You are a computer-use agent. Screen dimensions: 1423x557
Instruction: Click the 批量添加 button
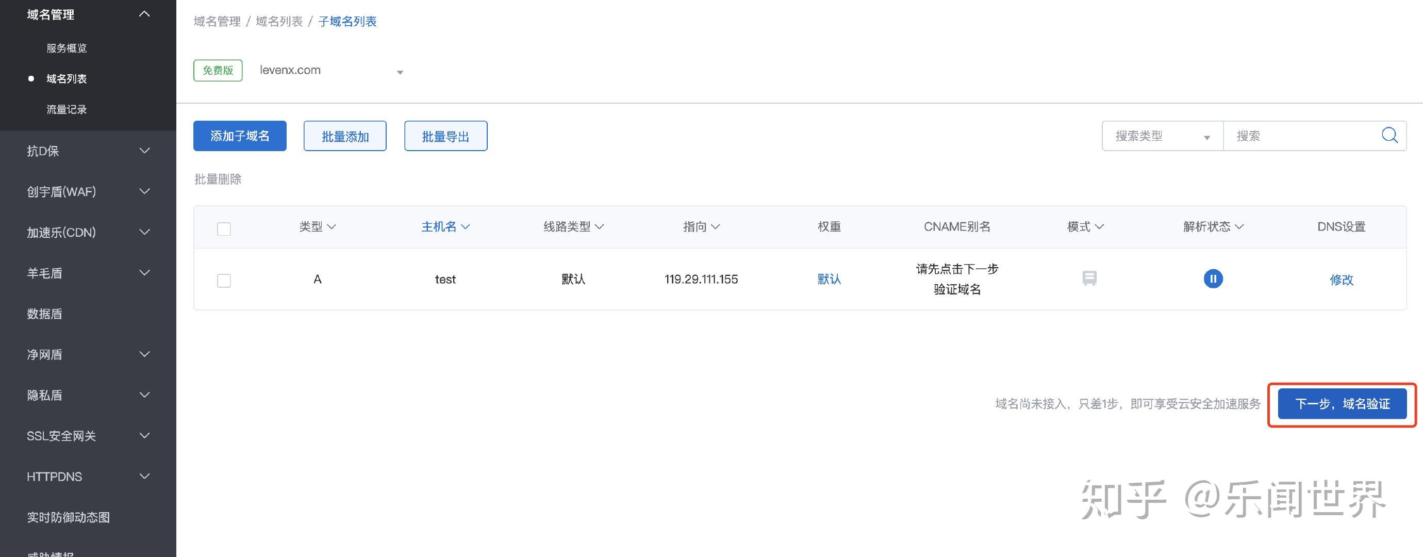tap(345, 136)
